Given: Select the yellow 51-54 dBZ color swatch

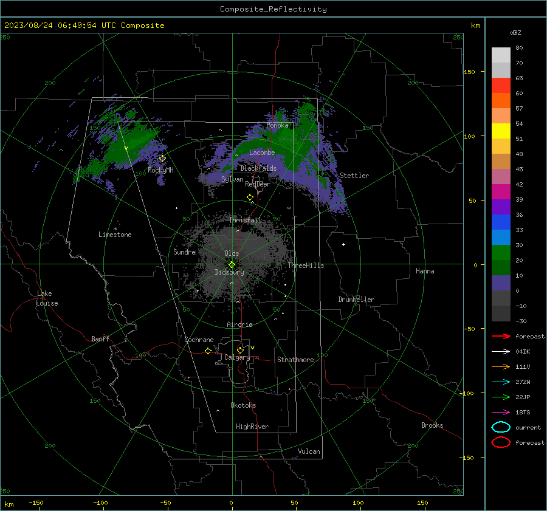Looking at the screenshot, I should pyautogui.click(x=501, y=131).
